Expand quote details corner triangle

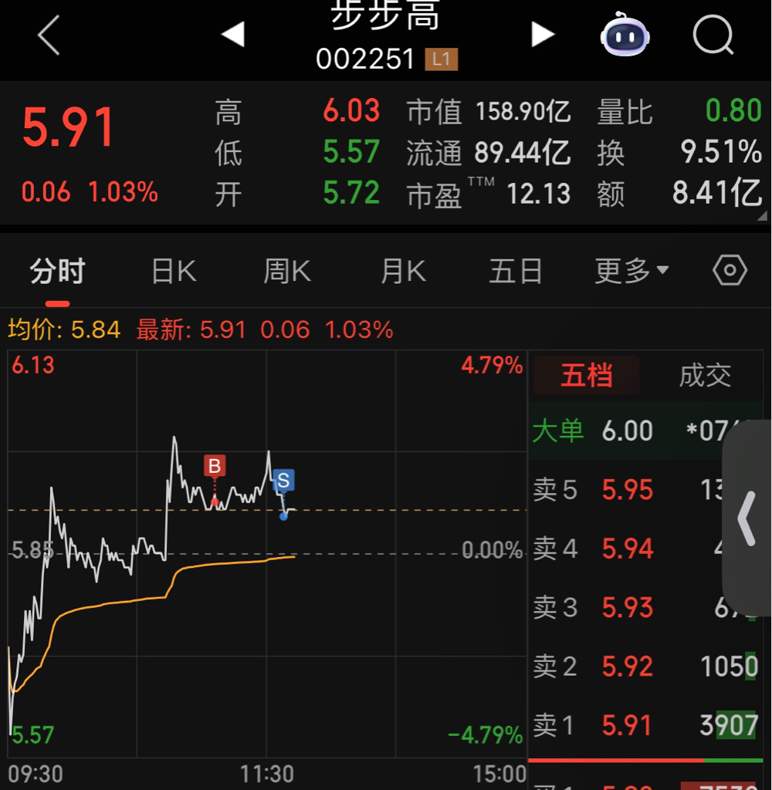coord(763,216)
